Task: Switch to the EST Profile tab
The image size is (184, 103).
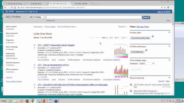Action: point(82,4)
